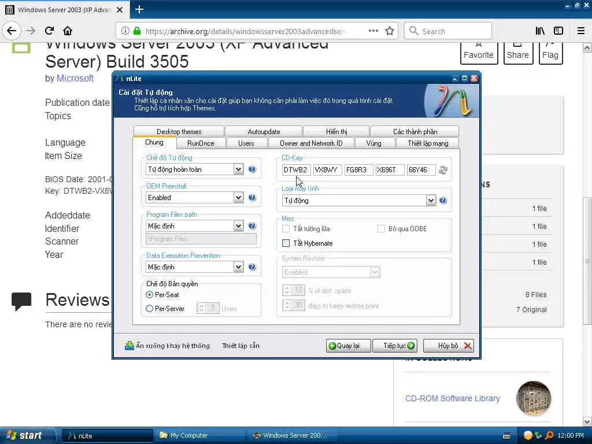The image size is (592, 444).
Task: Open a new browser tab
Action: 139,9
